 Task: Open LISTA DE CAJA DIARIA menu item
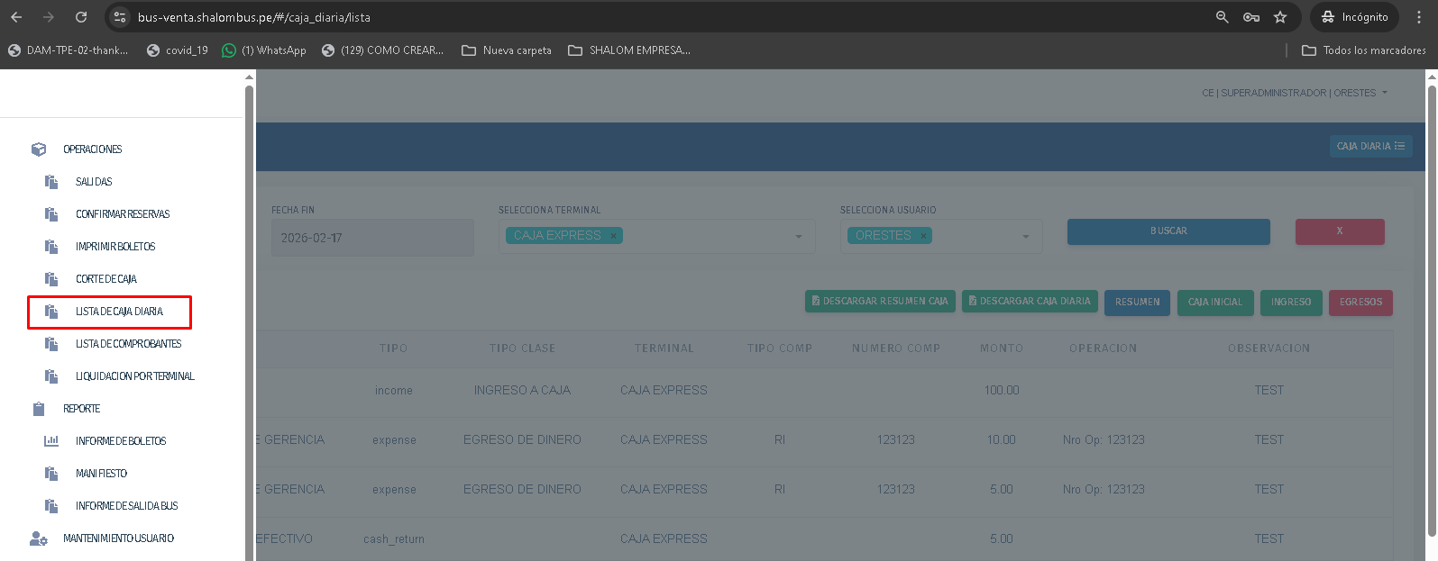119,312
